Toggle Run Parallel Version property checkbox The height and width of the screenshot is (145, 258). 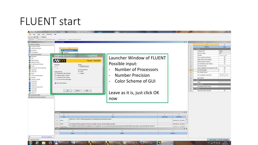pyautogui.click(x=224, y=72)
